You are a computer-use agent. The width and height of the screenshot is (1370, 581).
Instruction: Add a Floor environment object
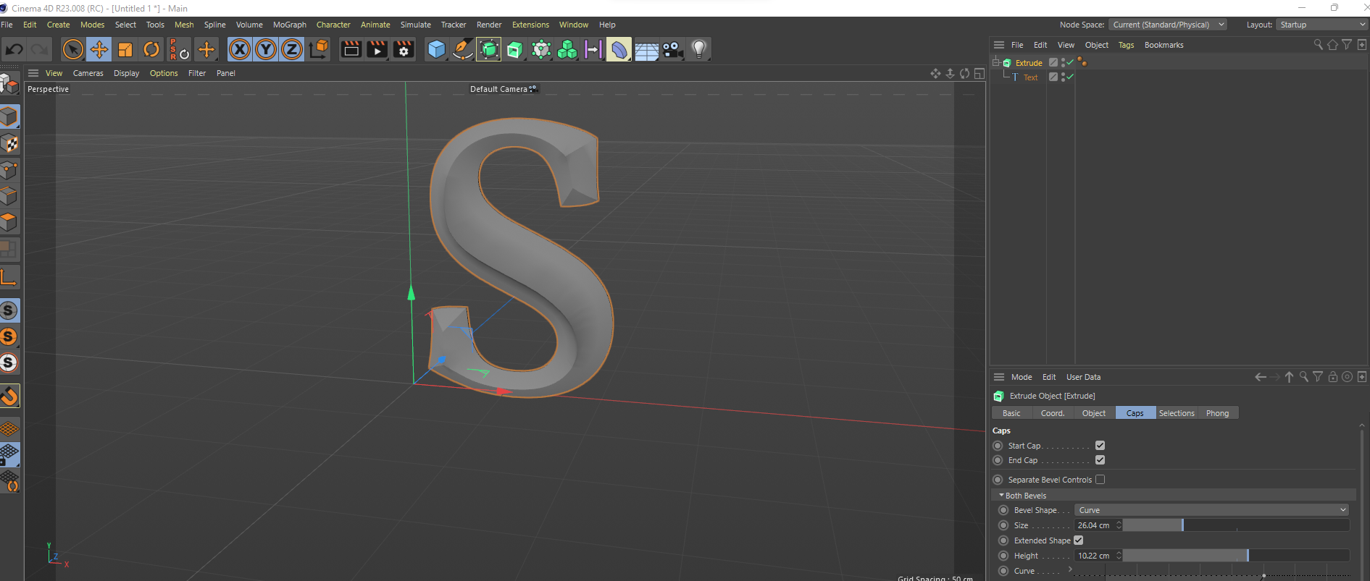click(646, 49)
